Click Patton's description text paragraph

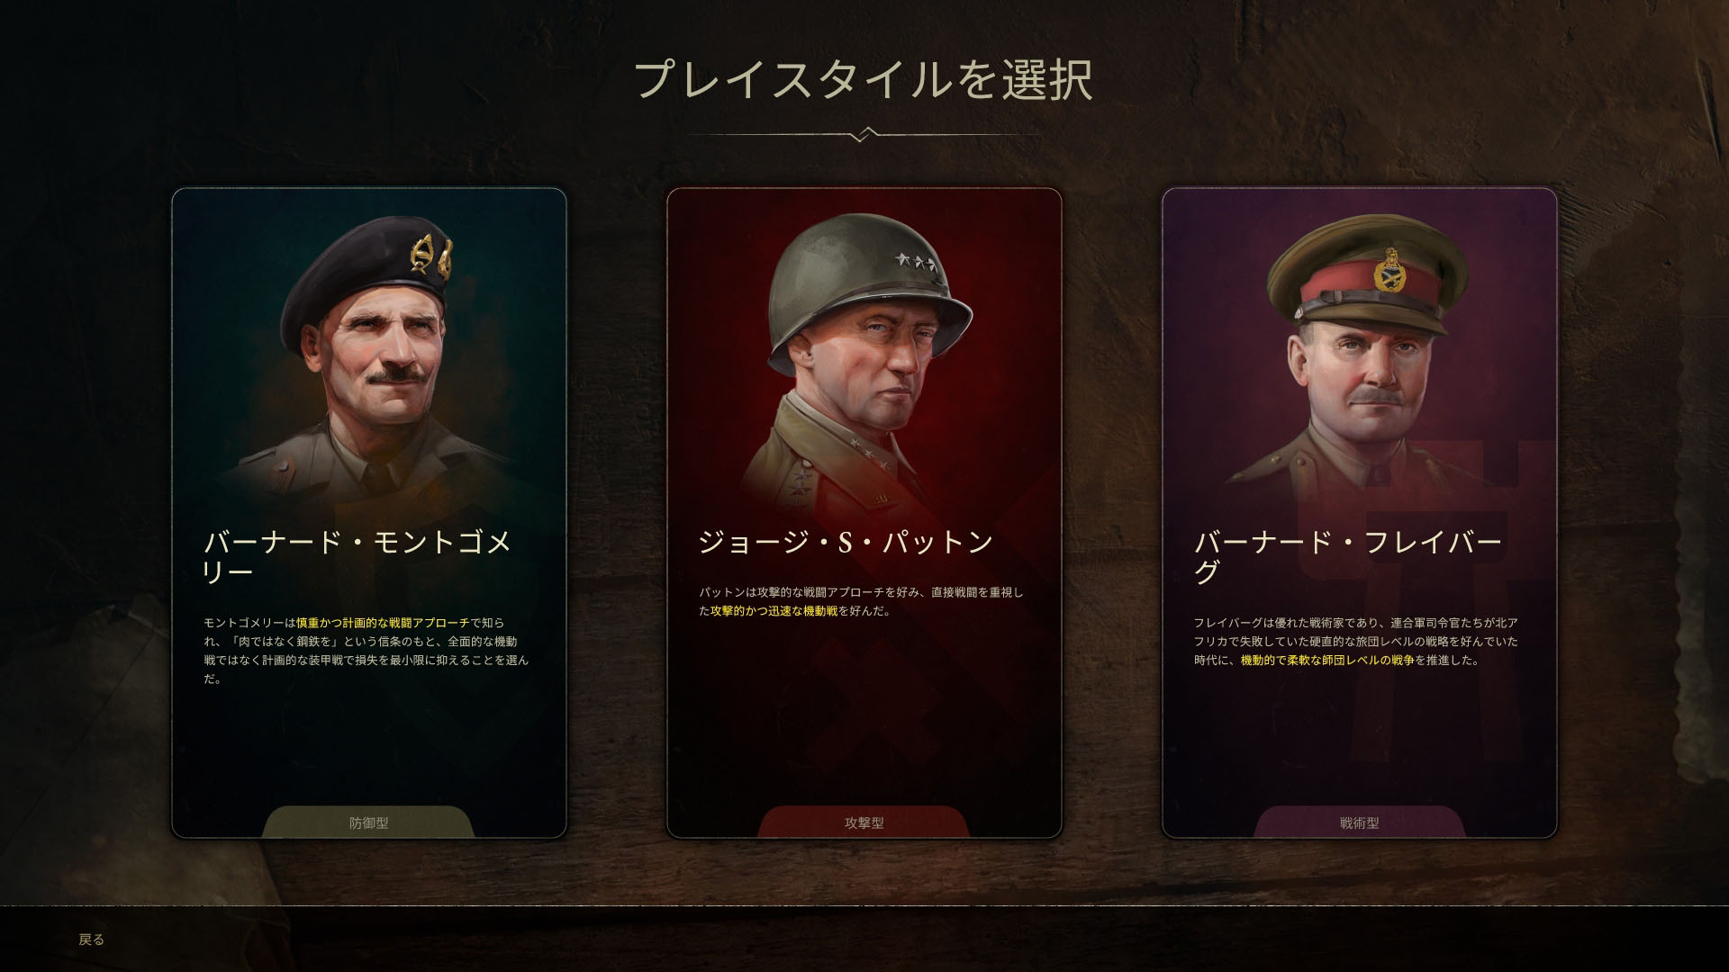pyautogui.click(x=861, y=602)
